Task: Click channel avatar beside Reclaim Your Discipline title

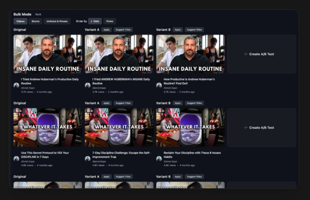Action: click(159, 158)
